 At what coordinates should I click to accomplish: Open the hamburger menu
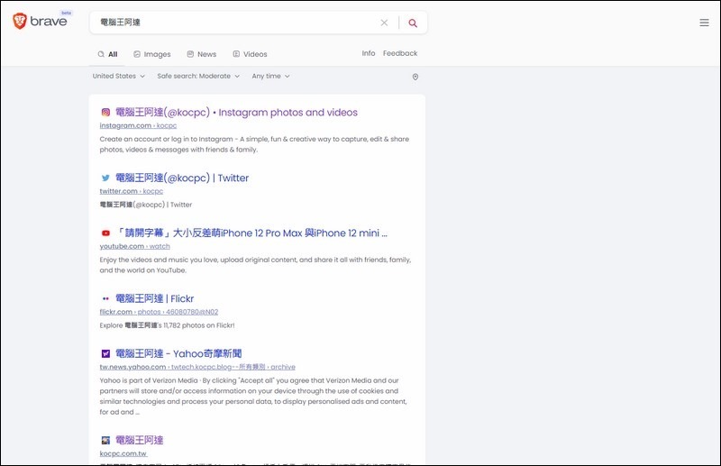coord(704,23)
